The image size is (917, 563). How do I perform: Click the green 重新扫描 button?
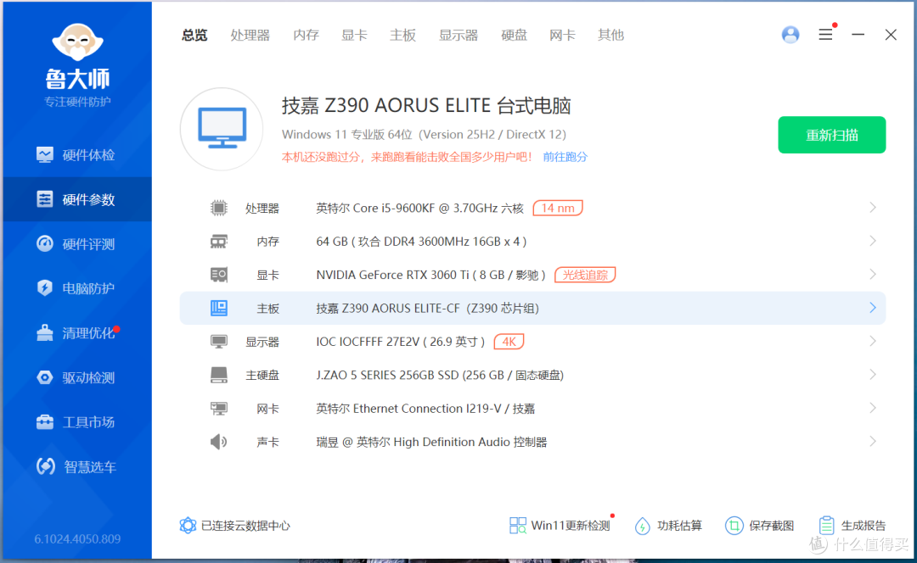point(831,135)
